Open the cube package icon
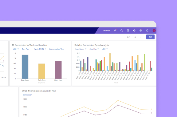Viewport: 177px width, 117px height. coord(141,30)
